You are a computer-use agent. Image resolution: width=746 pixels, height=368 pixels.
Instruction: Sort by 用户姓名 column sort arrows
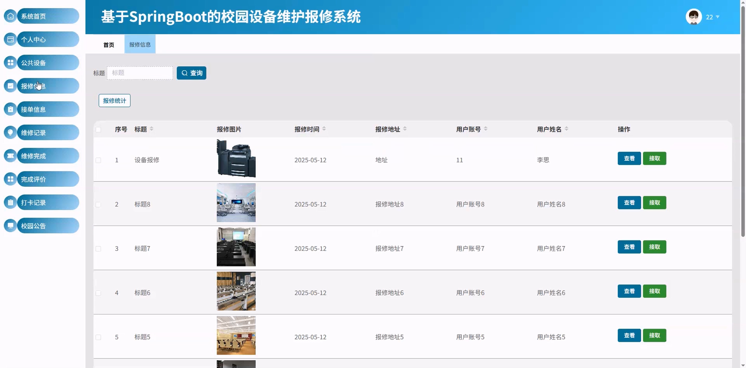pyautogui.click(x=567, y=129)
